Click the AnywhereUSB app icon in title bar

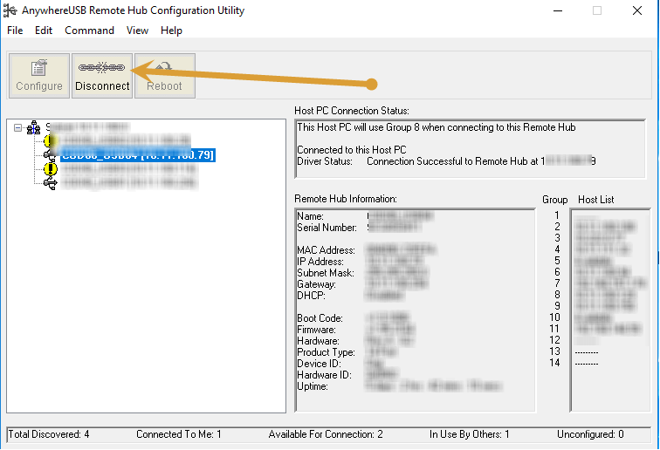pyautogui.click(x=10, y=10)
